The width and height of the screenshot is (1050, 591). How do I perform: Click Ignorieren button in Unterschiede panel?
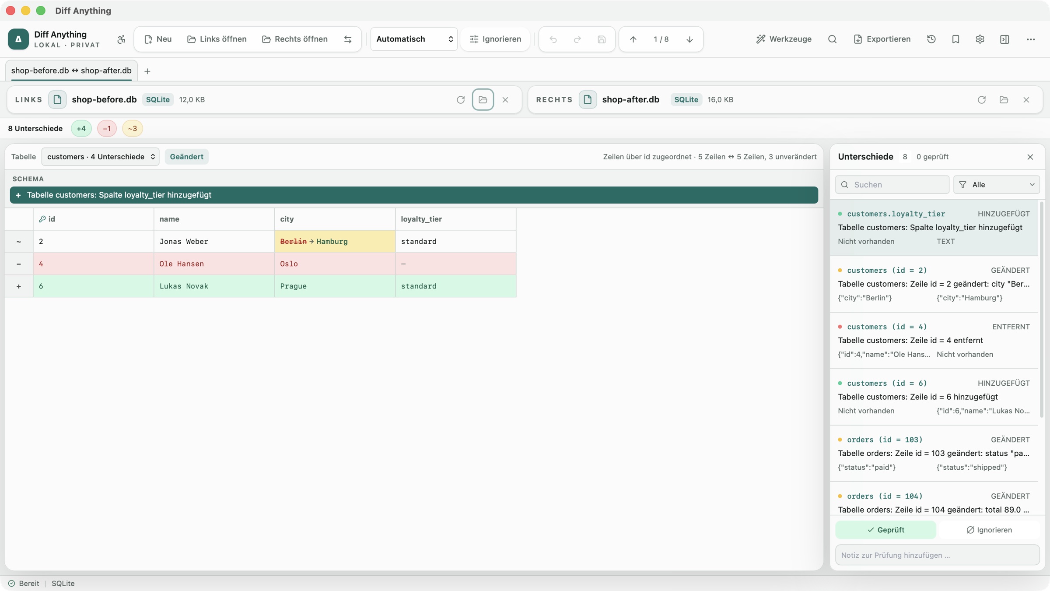989,530
